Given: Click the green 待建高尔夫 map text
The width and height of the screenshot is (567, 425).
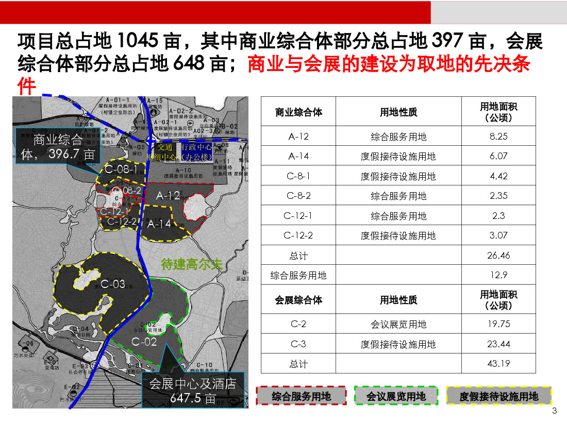Looking at the screenshot, I should tap(191, 264).
